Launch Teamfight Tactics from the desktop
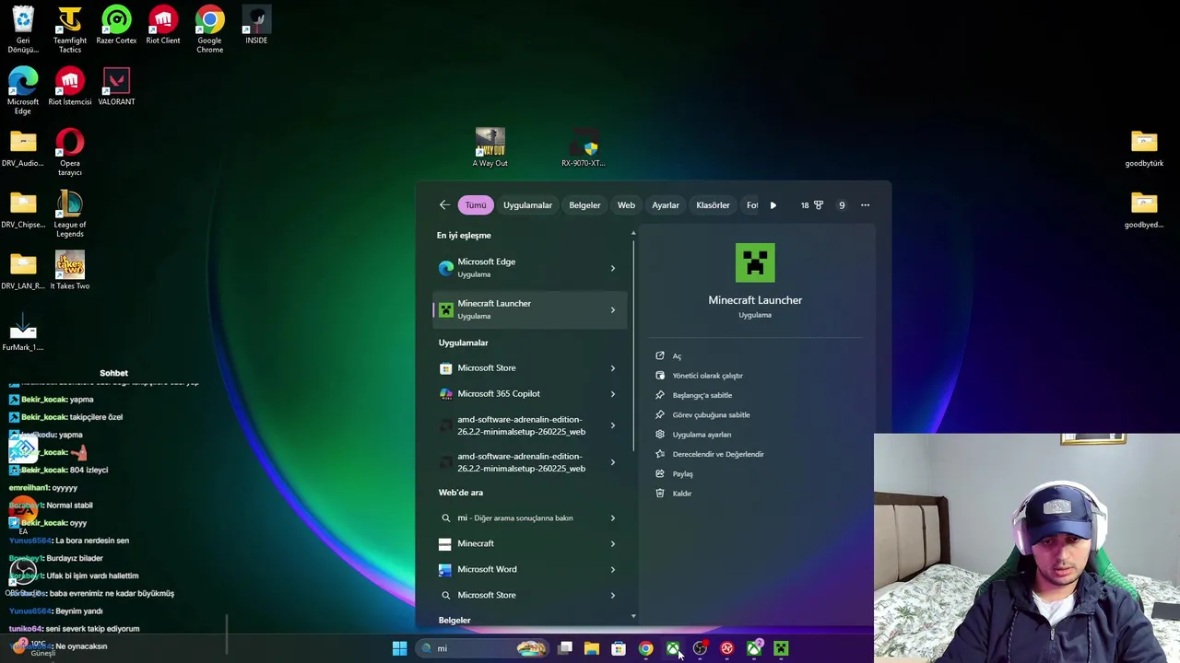Viewport: 1180px width, 663px height. [x=70, y=29]
